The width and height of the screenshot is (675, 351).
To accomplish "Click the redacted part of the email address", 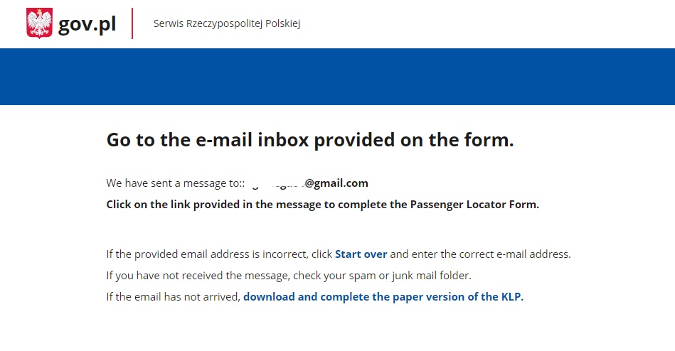I will pos(275,184).
